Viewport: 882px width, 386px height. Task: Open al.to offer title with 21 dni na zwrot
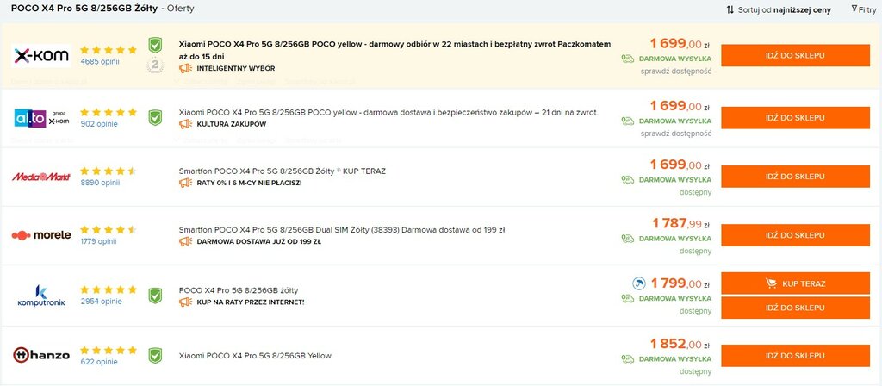pyautogui.click(x=388, y=113)
